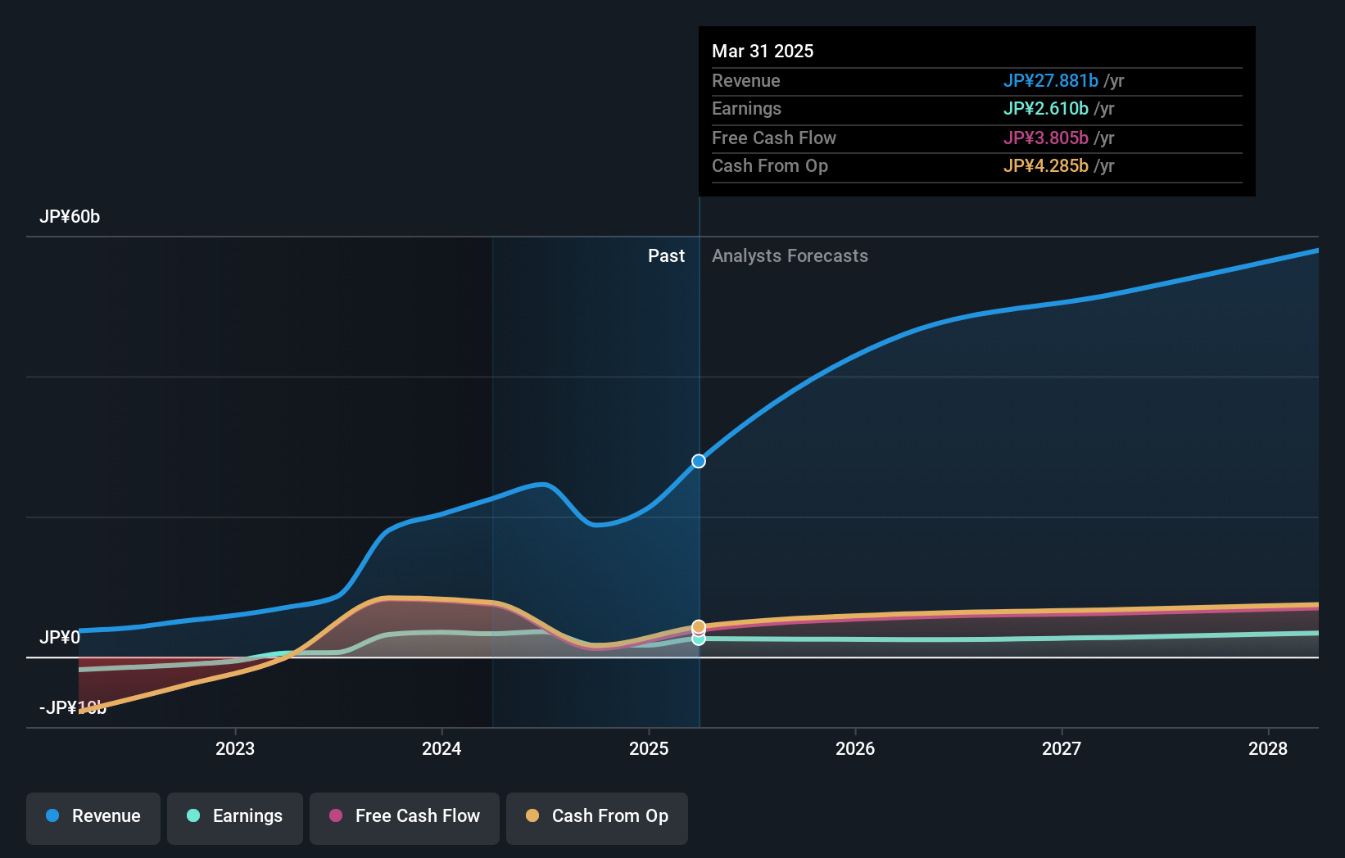Toggle the Free Cash Flow series visibility

(404, 818)
